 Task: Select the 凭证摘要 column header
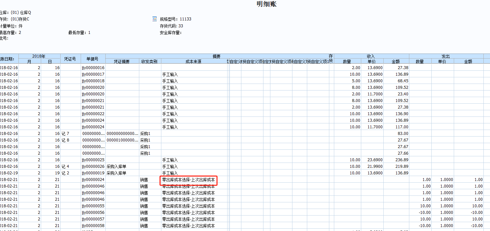(122, 62)
